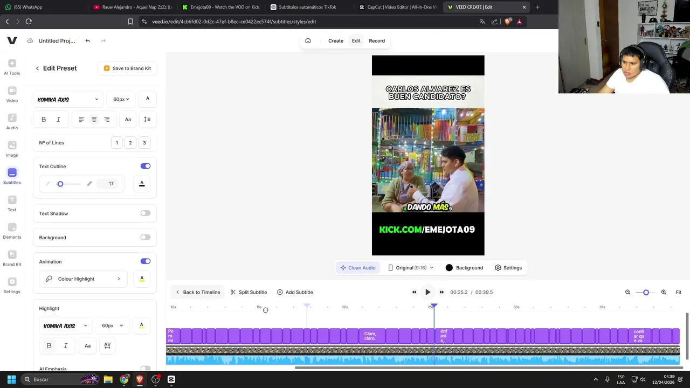
Task: Switch to the Create tab
Action: pyautogui.click(x=336, y=40)
